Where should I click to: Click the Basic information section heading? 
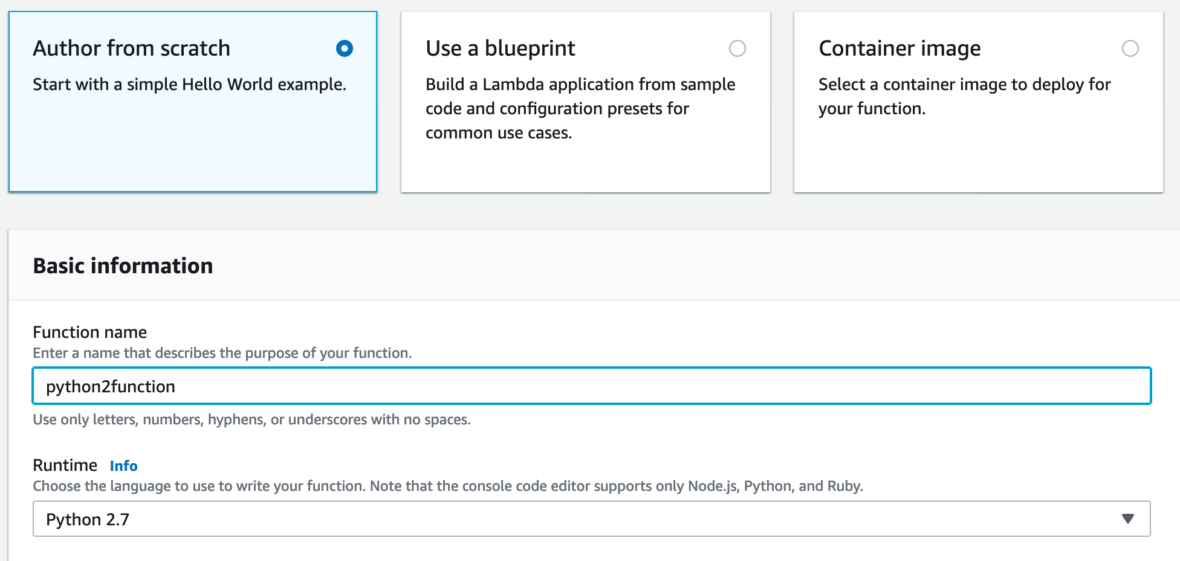(123, 266)
